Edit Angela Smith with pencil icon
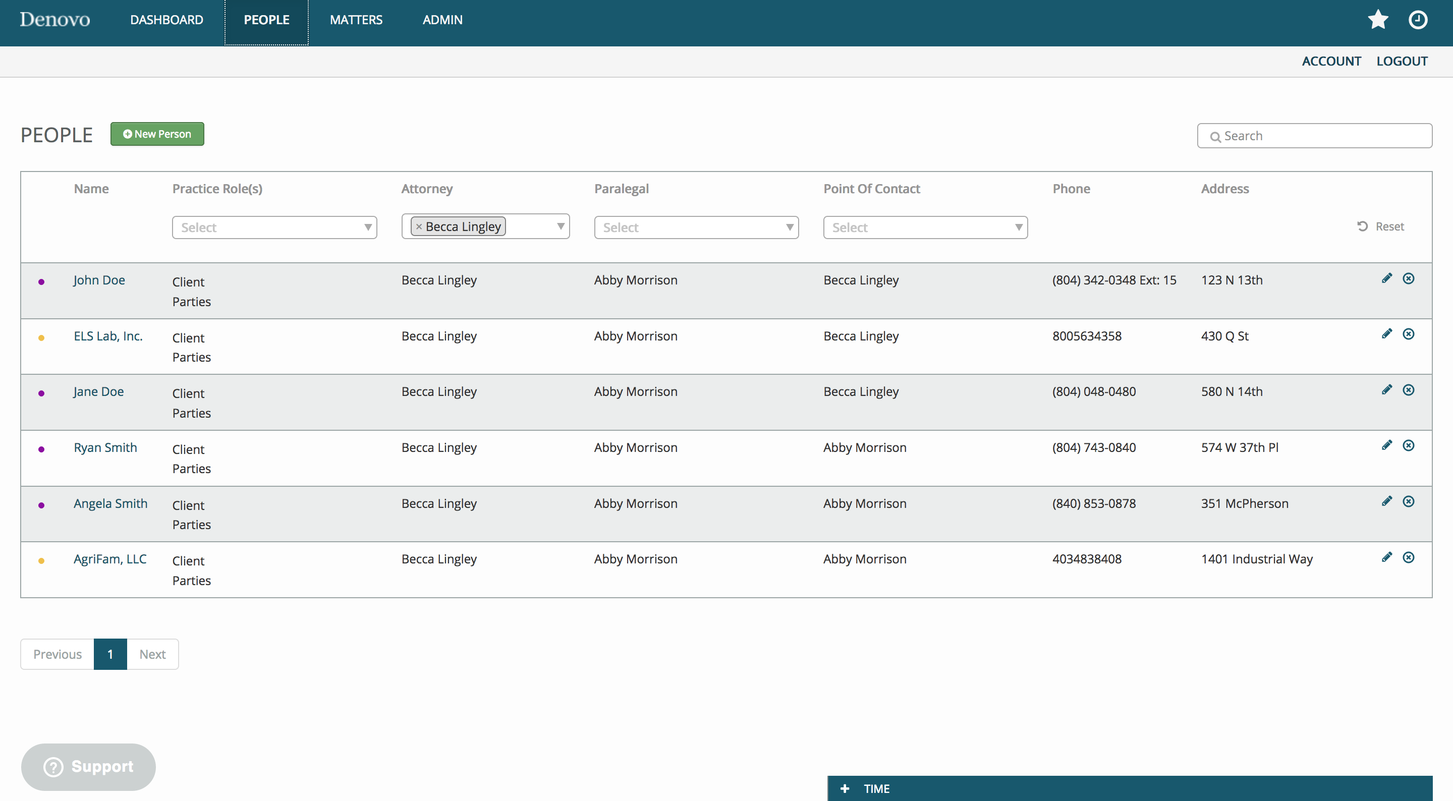This screenshot has width=1453, height=801. coord(1386,501)
